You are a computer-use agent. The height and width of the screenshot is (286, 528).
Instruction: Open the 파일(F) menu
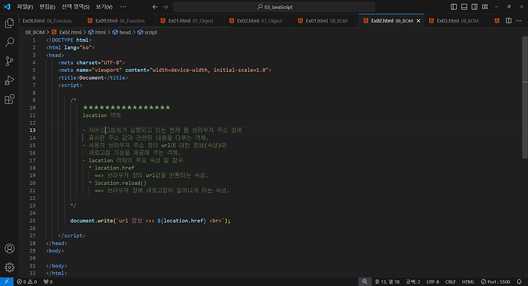click(x=25, y=7)
